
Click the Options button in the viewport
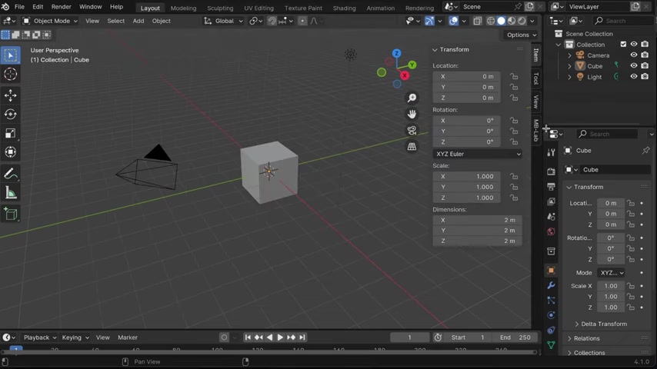coord(521,35)
